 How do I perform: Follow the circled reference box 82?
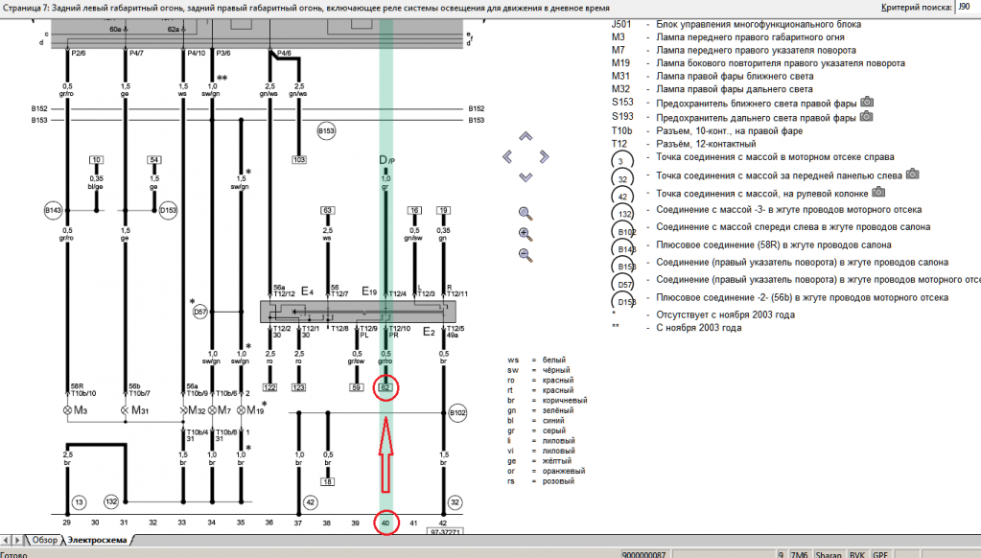point(385,386)
